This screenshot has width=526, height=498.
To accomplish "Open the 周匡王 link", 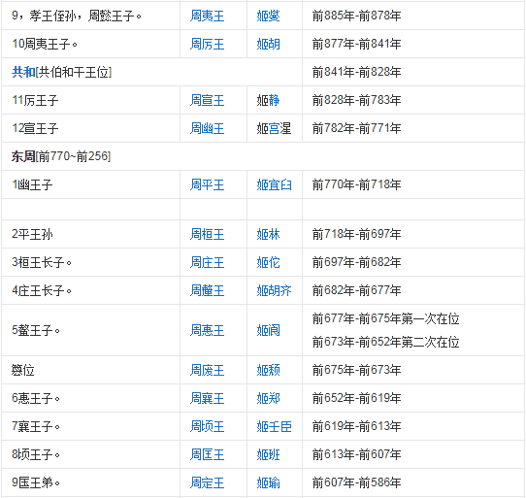I will click(207, 455).
